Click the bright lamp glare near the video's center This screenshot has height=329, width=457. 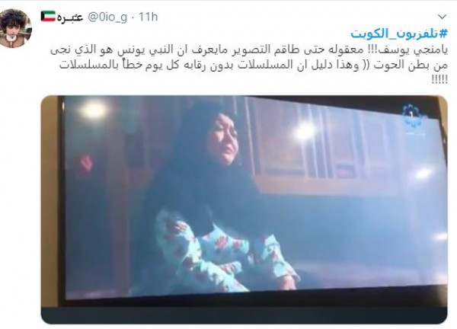click(305, 131)
